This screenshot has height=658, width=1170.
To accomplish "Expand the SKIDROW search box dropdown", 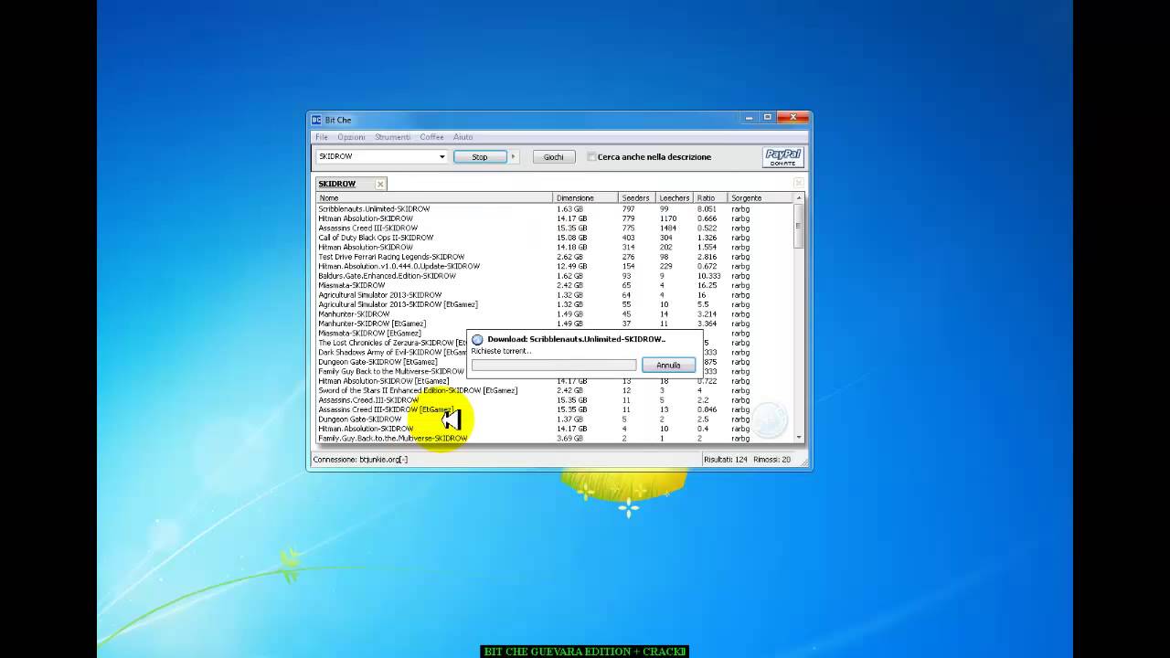I will pos(441,156).
